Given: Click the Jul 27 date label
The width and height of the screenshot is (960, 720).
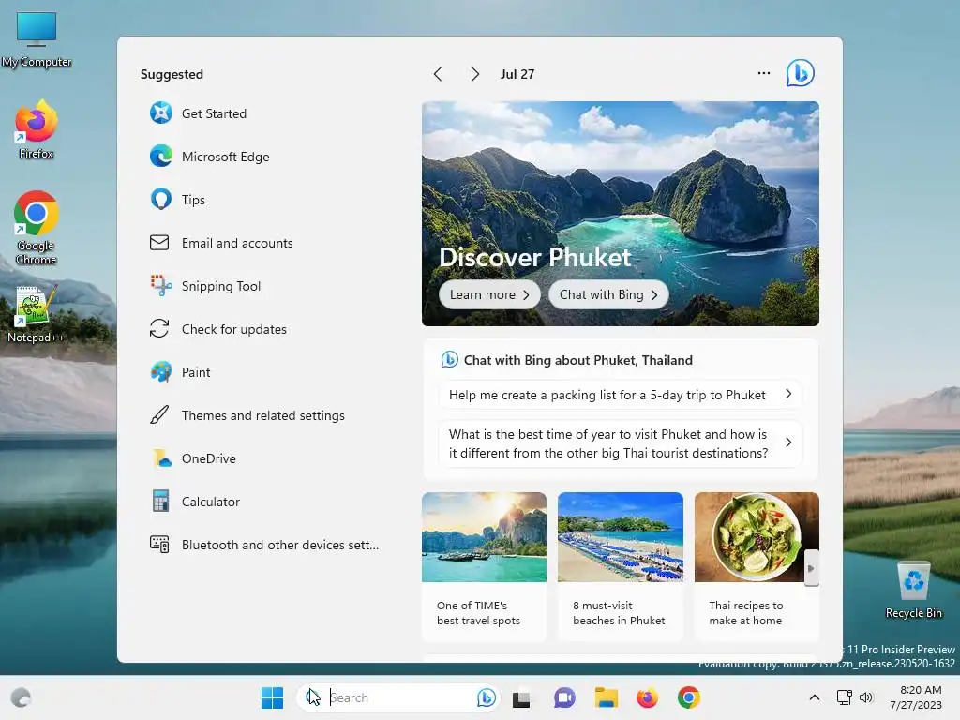Looking at the screenshot, I should tap(517, 74).
